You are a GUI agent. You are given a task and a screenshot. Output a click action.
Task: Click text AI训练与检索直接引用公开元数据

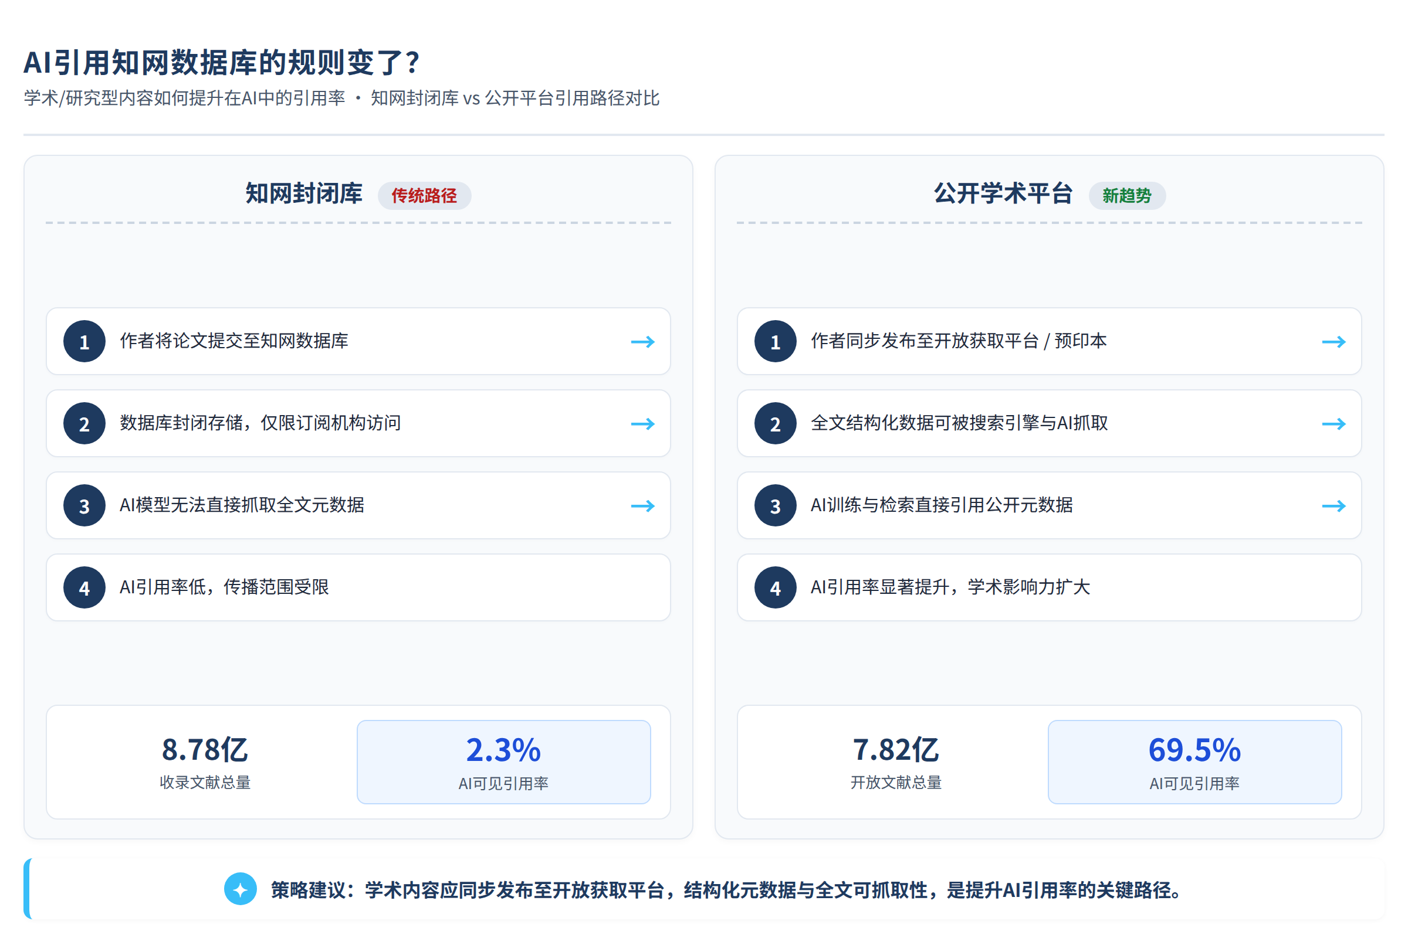click(942, 505)
